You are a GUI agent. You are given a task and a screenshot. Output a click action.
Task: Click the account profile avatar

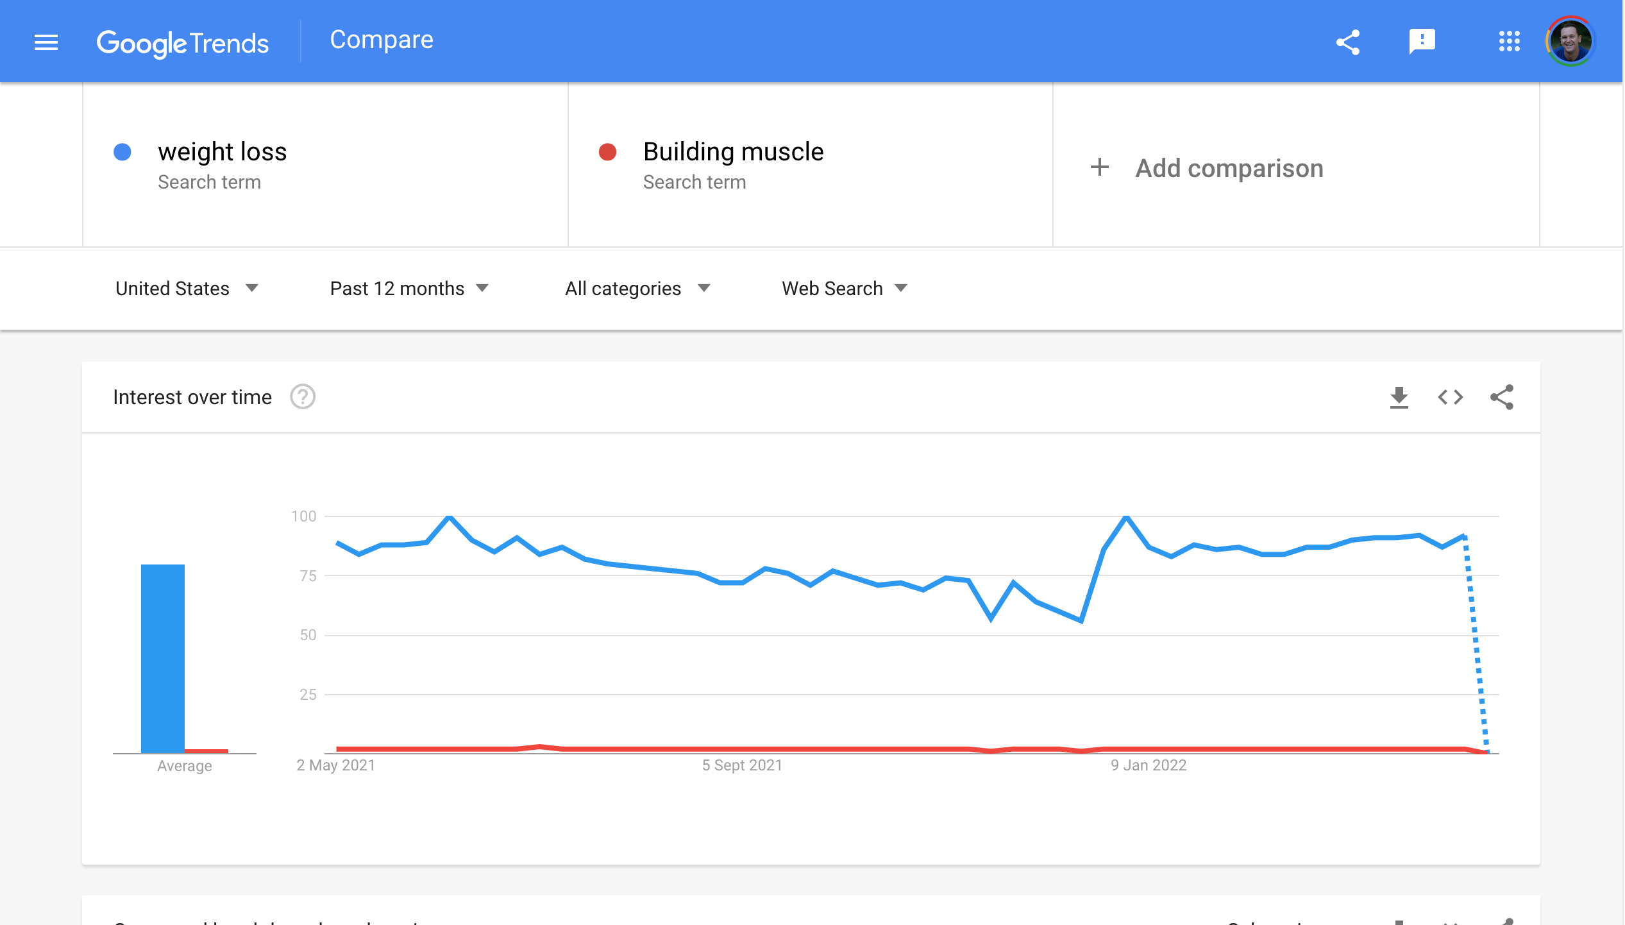coord(1570,42)
